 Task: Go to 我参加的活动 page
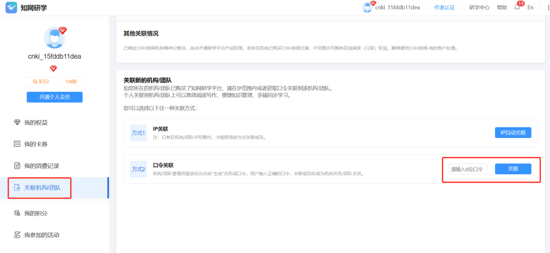(x=42, y=235)
